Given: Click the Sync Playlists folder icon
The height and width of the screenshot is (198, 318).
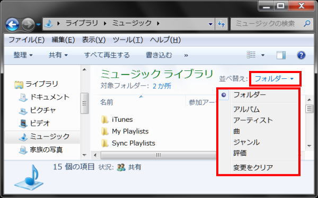Looking at the screenshot, I should pos(105,143).
